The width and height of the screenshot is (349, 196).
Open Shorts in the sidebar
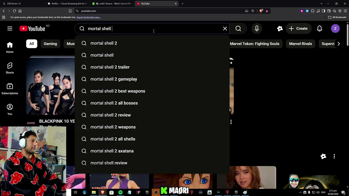10,68
